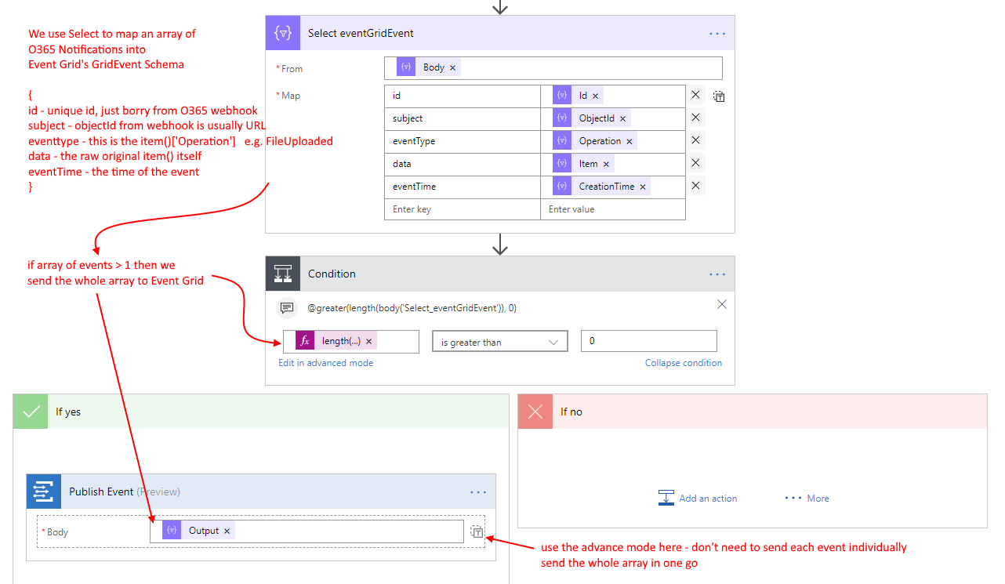This screenshot has height=584, width=1005.
Task: Switch Map to text mode icon
Action: click(x=719, y=96)
